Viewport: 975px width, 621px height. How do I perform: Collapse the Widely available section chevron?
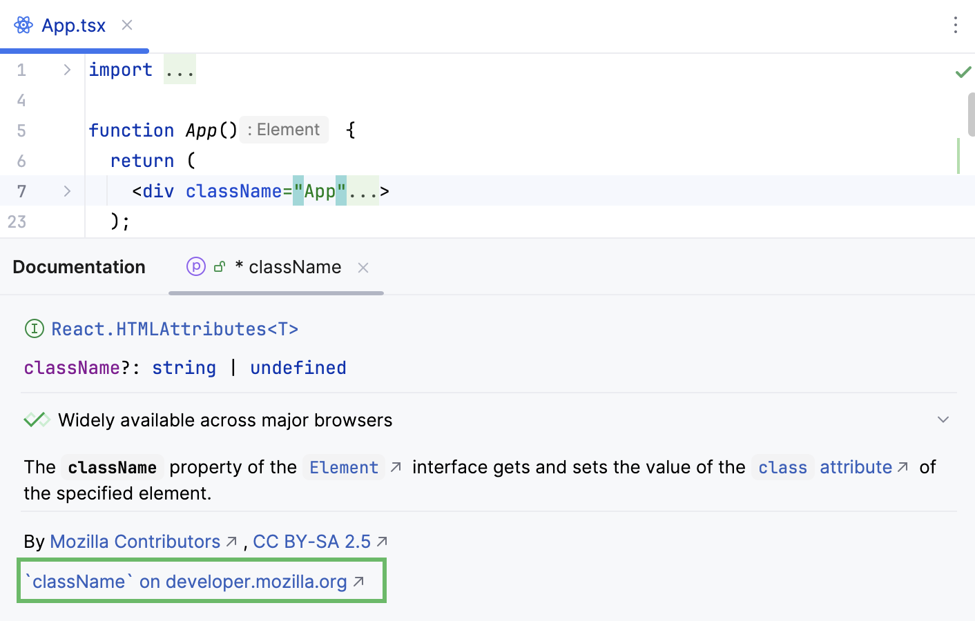[943, 419]
